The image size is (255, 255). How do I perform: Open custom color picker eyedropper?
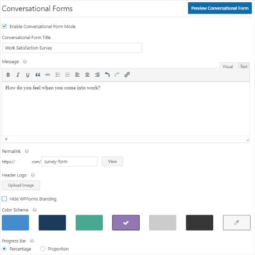tap(236, 223)
